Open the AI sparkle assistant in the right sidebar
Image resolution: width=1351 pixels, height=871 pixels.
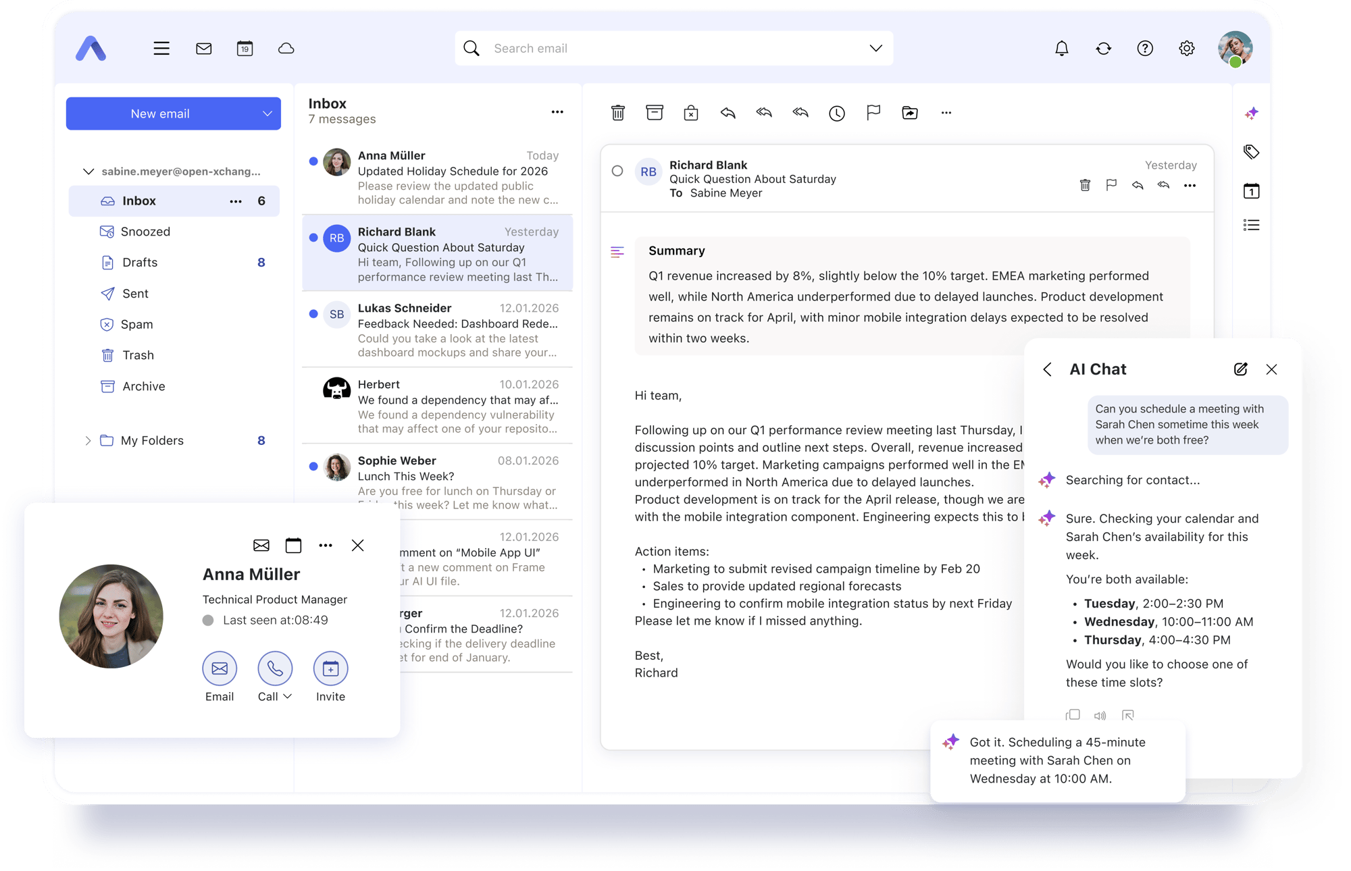(x=1251, y=113)
